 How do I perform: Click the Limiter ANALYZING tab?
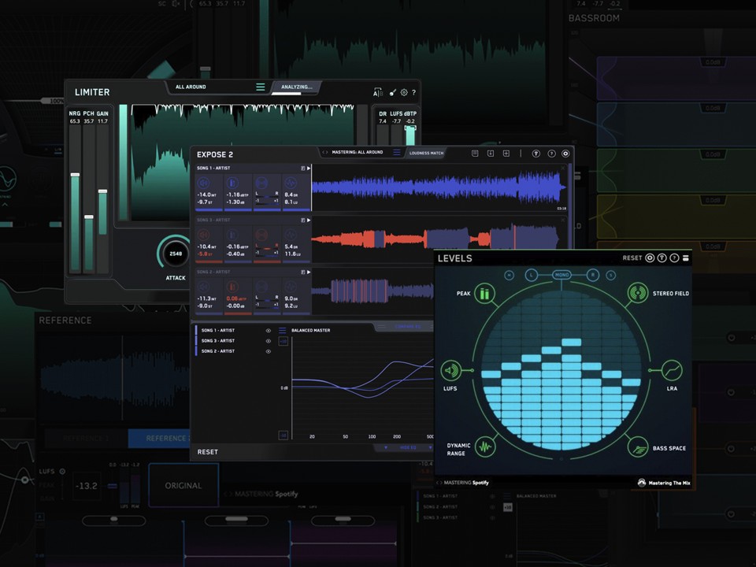[x=297, y=87]
